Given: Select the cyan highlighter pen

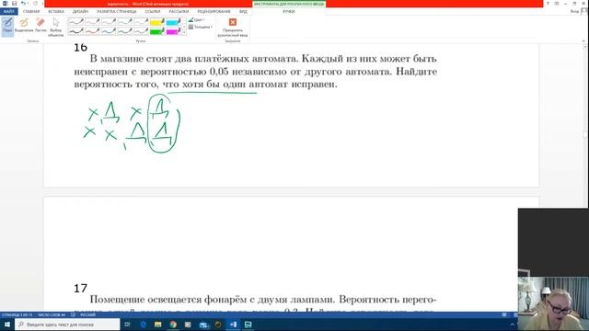Looking at the screenshot, I should click(173, 22).
